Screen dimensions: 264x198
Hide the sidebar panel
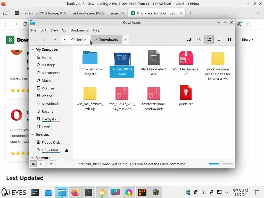[52, 164]
